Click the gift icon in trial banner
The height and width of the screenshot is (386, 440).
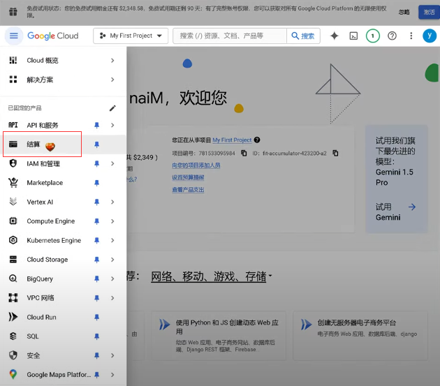(13, 12)
